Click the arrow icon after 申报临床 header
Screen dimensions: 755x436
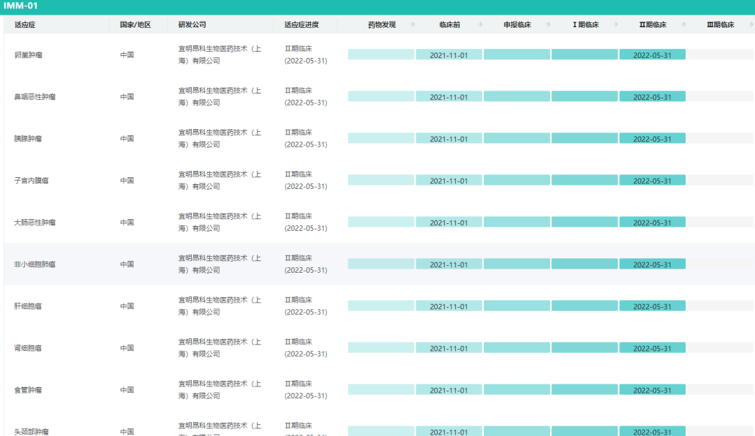pos(548,25)
